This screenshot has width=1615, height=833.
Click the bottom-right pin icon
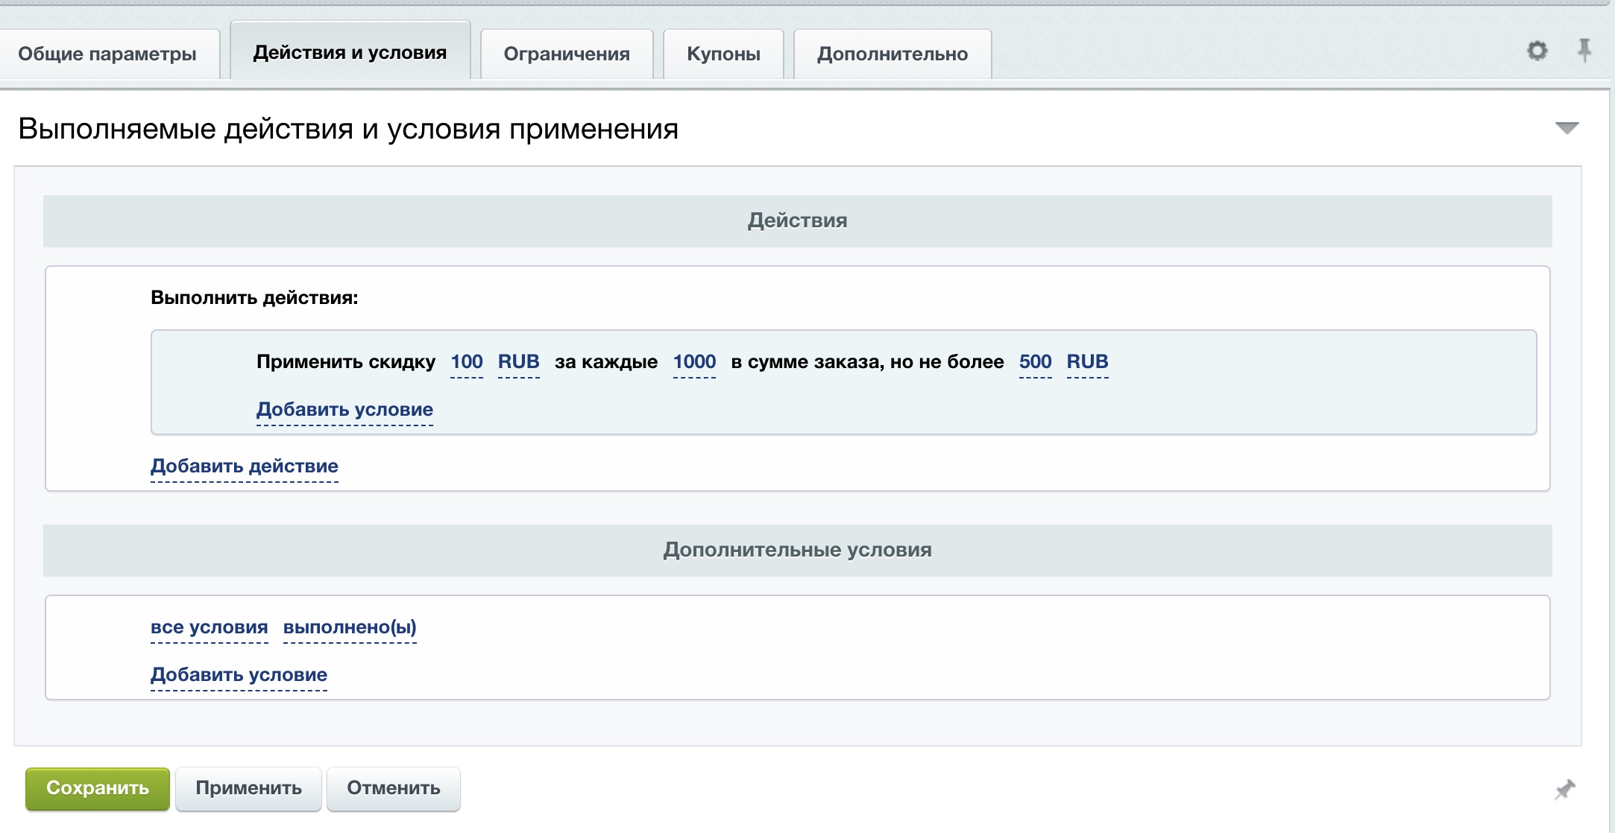click(x=1564, y=790)
